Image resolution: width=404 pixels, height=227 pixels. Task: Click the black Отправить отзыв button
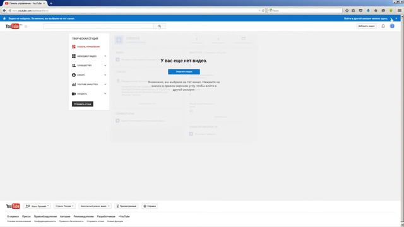pos(83,104)
